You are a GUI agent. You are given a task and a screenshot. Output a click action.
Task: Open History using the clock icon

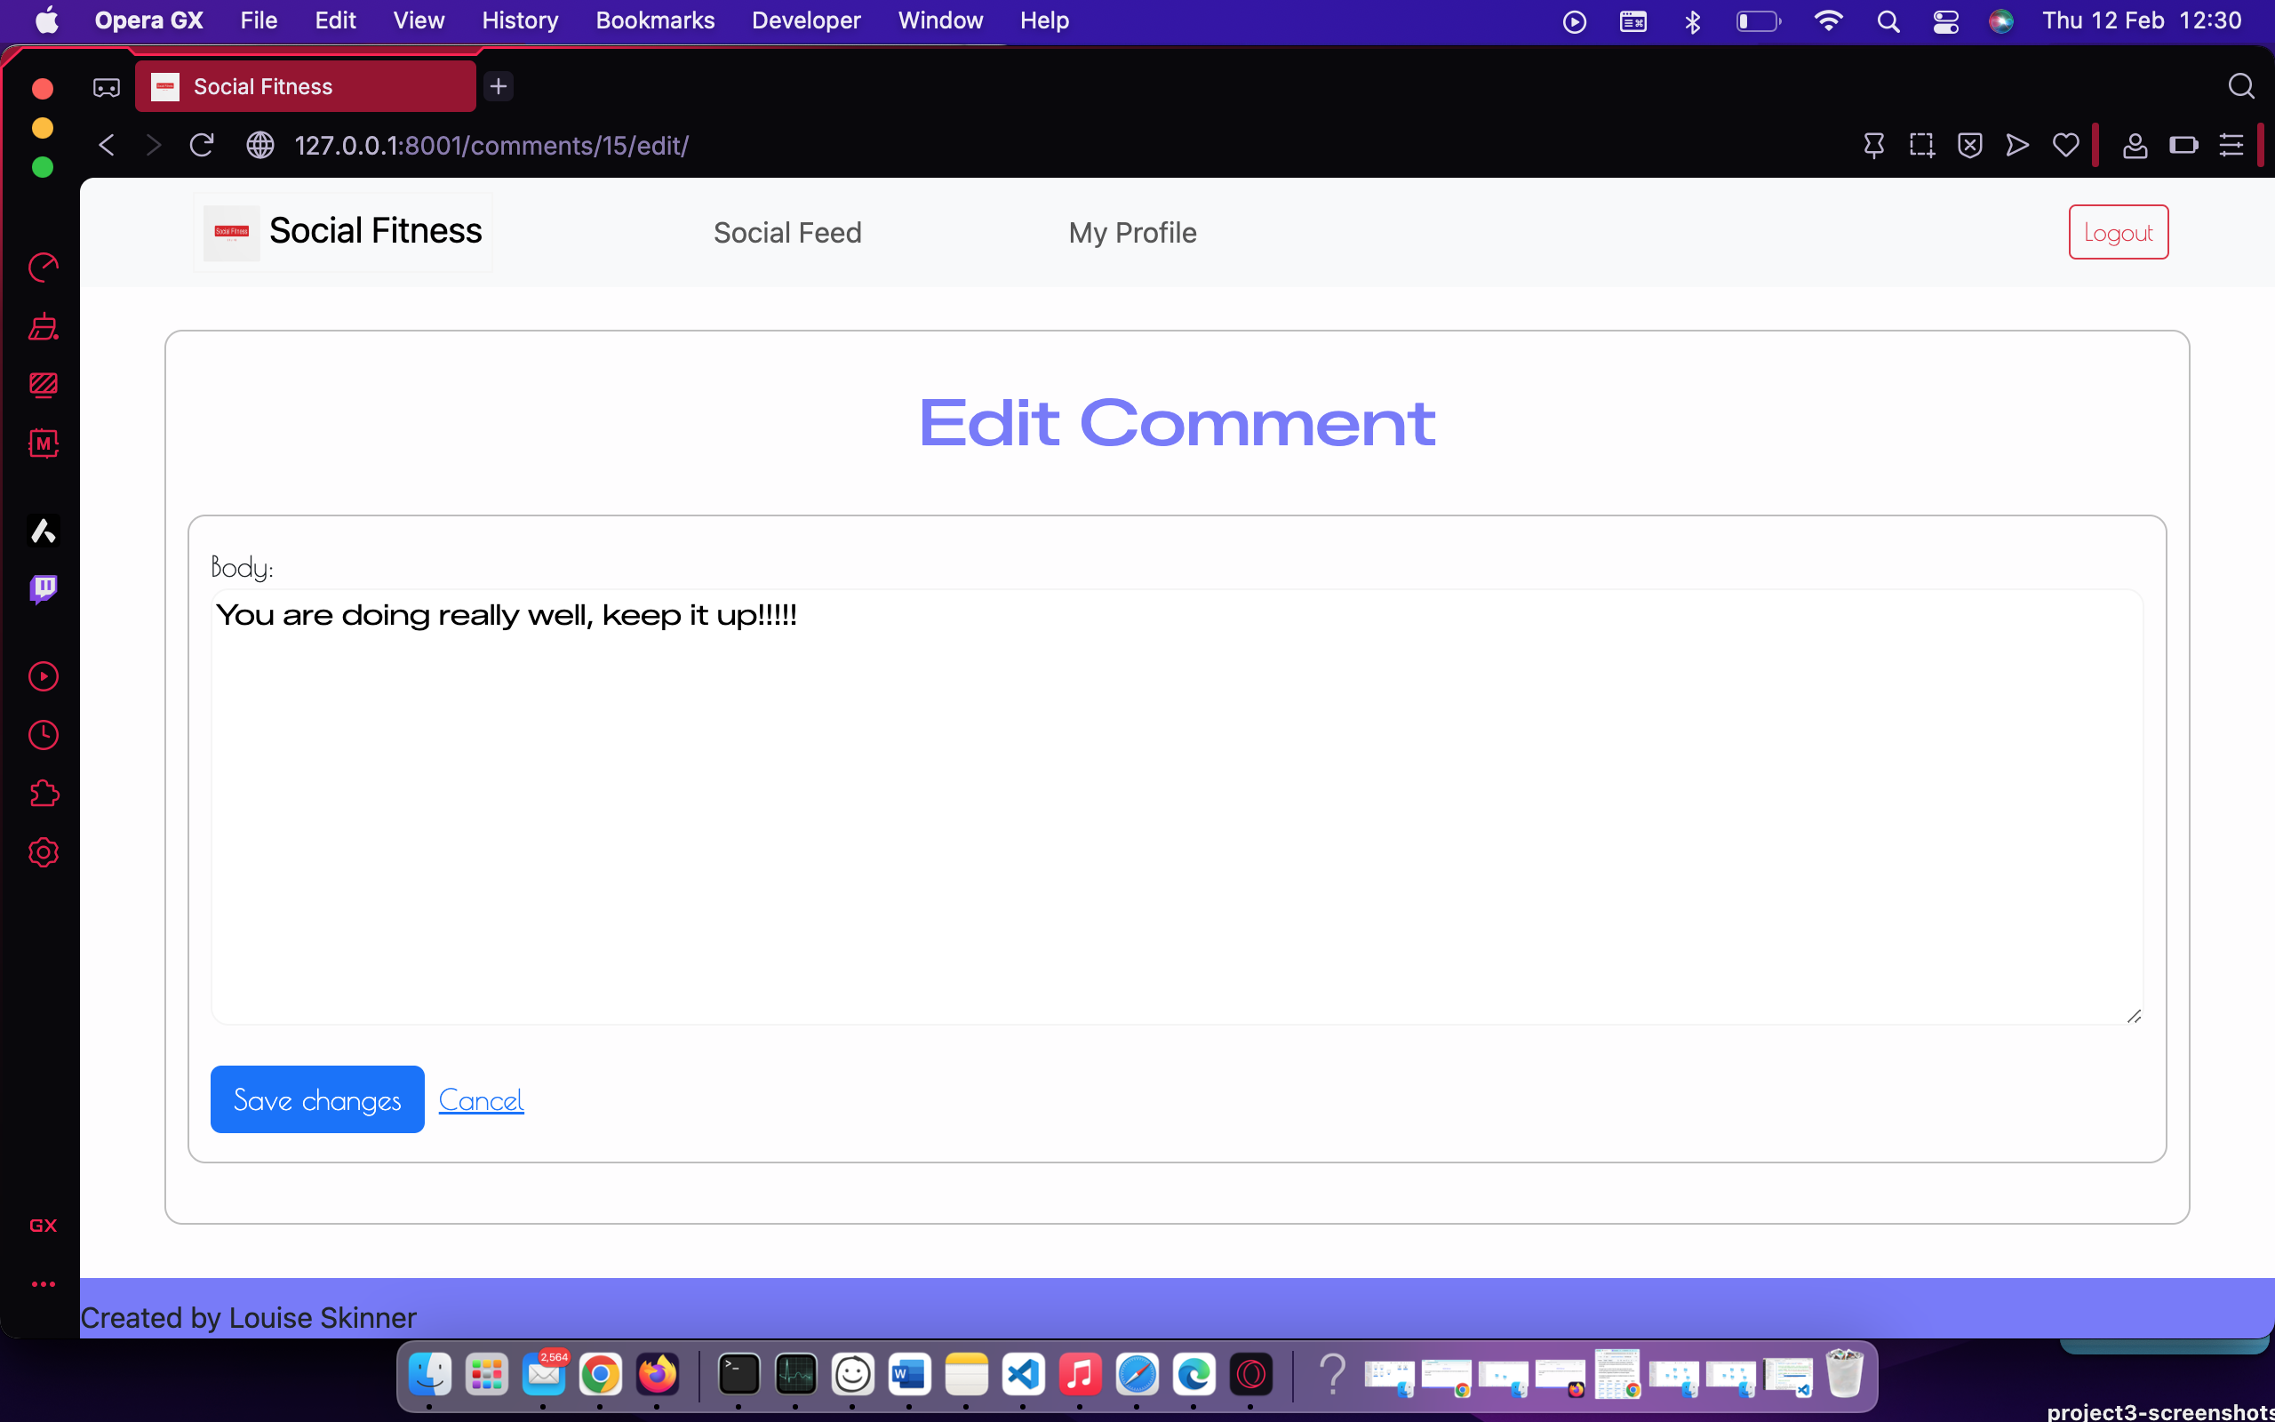click(x=44, y=734)
